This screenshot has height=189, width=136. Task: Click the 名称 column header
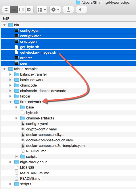(x=6, y=18)
